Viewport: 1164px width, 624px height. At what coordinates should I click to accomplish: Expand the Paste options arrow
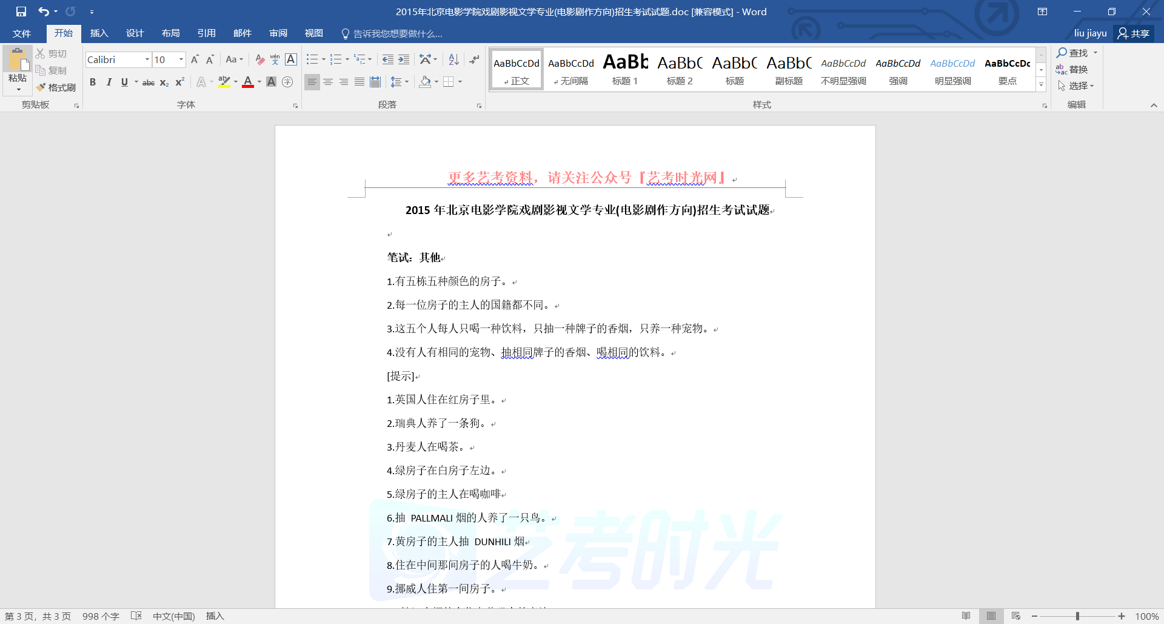click(x=18, y=89)
